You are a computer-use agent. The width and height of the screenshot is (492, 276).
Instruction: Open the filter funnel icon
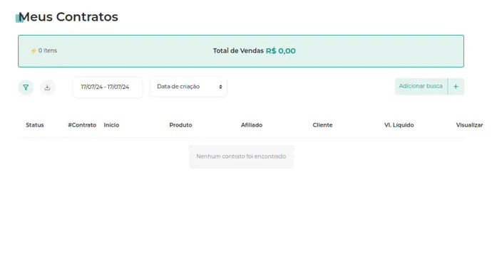coord(26,87)
